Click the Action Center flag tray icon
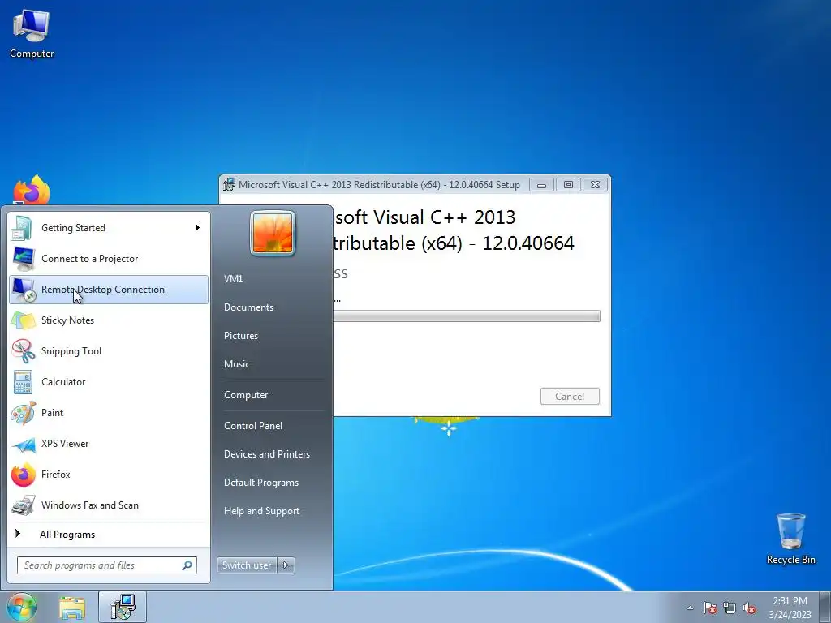The height and width of the screenshot is (623, 831). coord(710,608)
